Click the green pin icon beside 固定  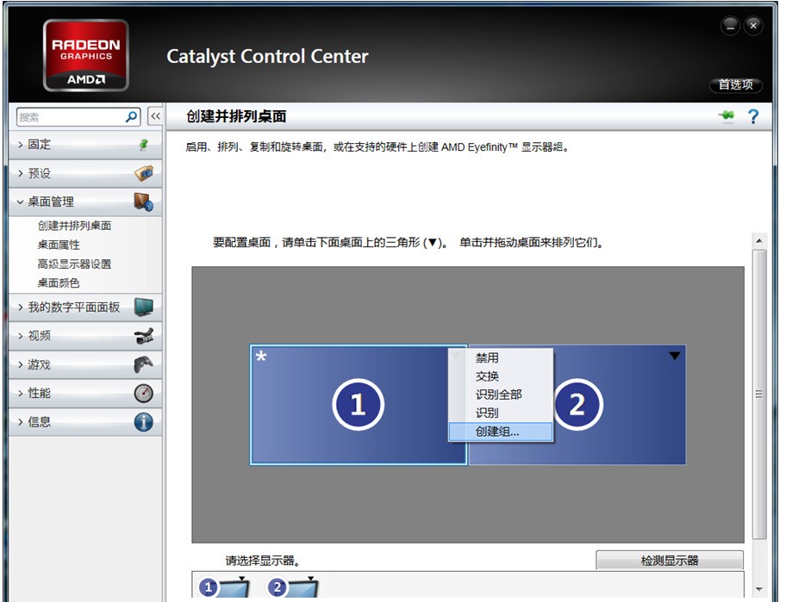click(x=143, y=145)
